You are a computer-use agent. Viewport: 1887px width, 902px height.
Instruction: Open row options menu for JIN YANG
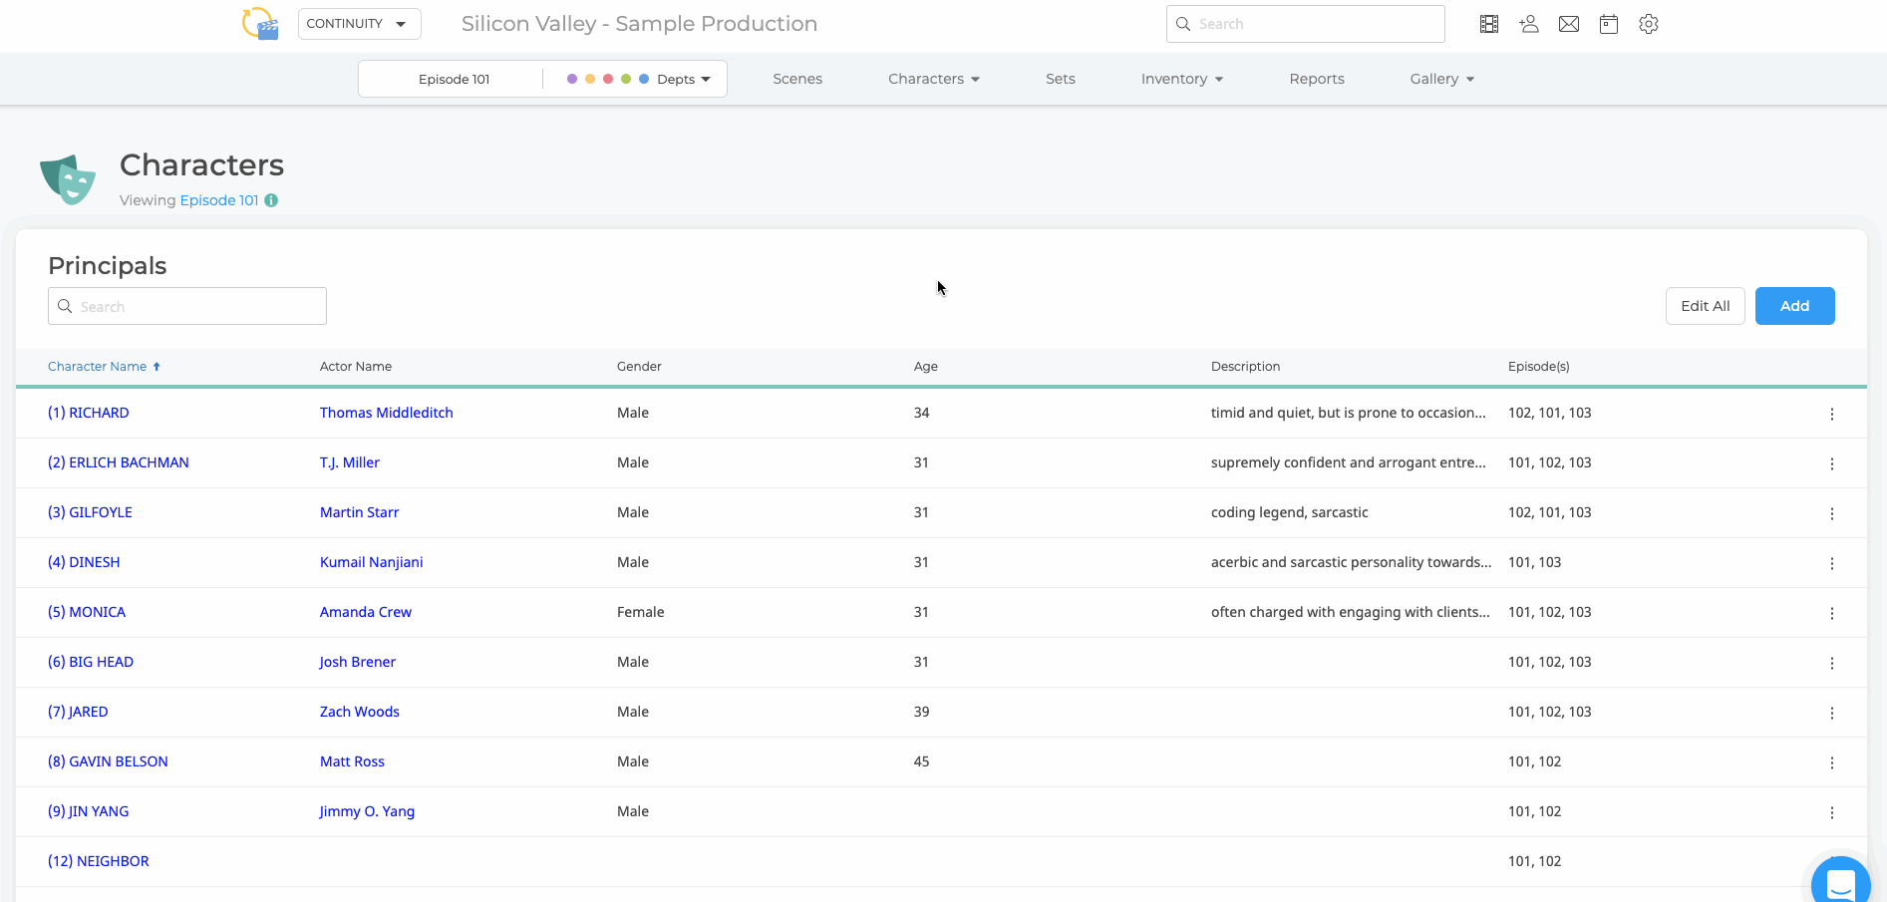click(1832, 812)
